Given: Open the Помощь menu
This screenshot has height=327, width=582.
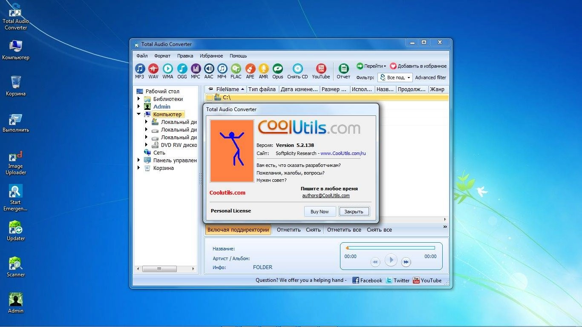Looking at the screenshot, I should [238, 56].
